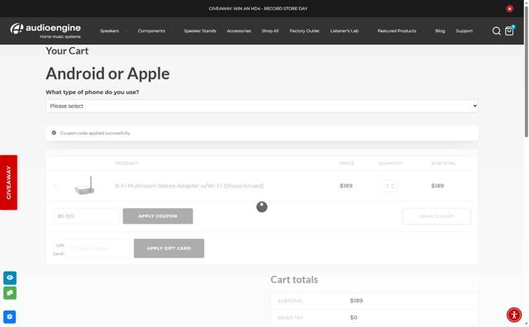Viewport: 529px width, 327px height.
Task: Go to Shop All
Action: tap(270, 31)
